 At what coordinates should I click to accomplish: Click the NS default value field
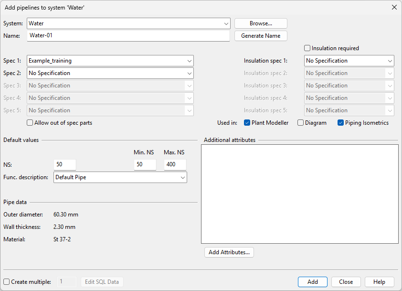click(64, 165)
